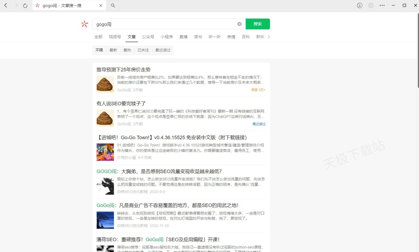Screen dimensions: 419x252
Task: Clear the search box with X icon
Action: (240, 24)
